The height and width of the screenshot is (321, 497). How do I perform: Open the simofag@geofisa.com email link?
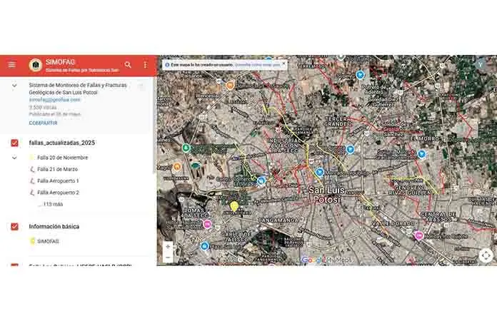click(54, 100)
